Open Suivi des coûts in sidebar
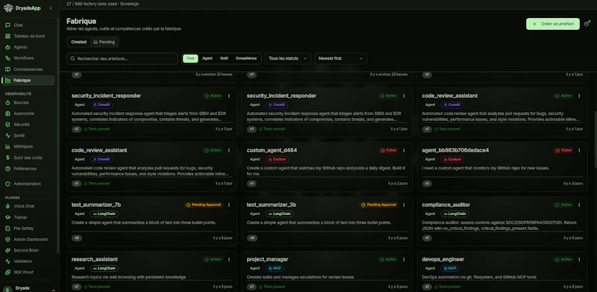This screenshot has width=597, height=292. (28, 158)
